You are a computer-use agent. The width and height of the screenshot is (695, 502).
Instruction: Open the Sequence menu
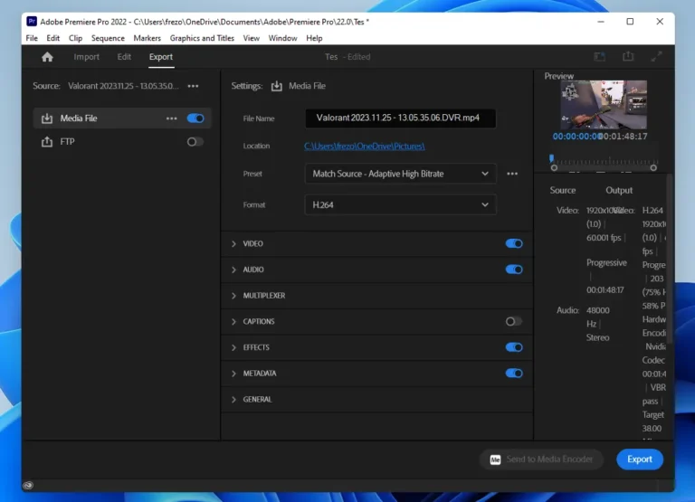pos(108,38)
